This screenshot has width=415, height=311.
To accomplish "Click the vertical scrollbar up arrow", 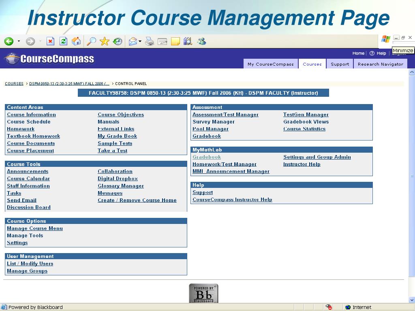I will 412,72.
